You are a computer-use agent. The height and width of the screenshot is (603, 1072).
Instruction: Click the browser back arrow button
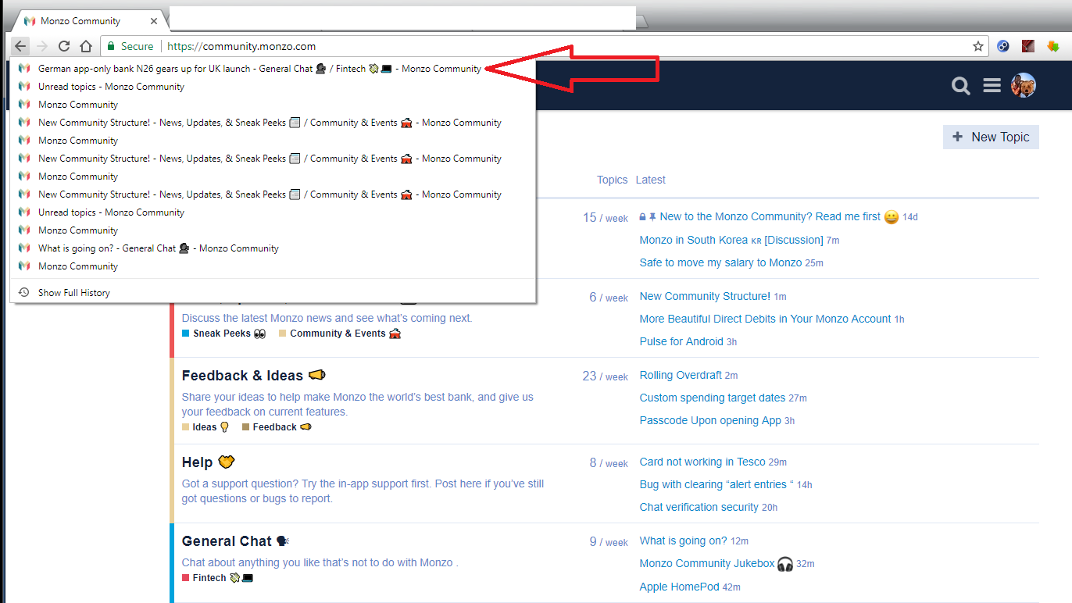(20, 46)
